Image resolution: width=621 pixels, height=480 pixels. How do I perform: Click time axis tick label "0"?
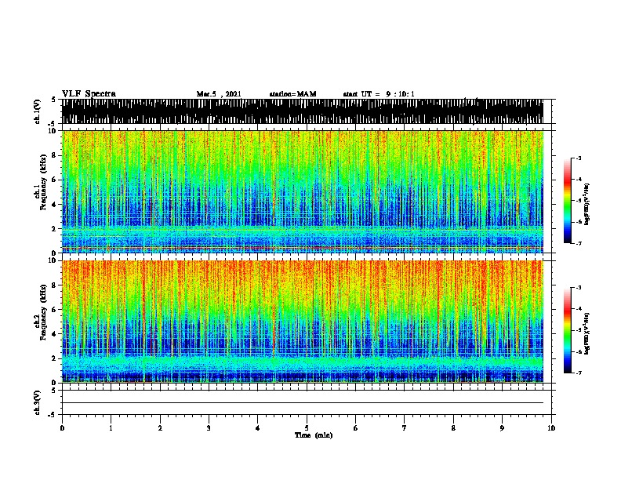62,428
